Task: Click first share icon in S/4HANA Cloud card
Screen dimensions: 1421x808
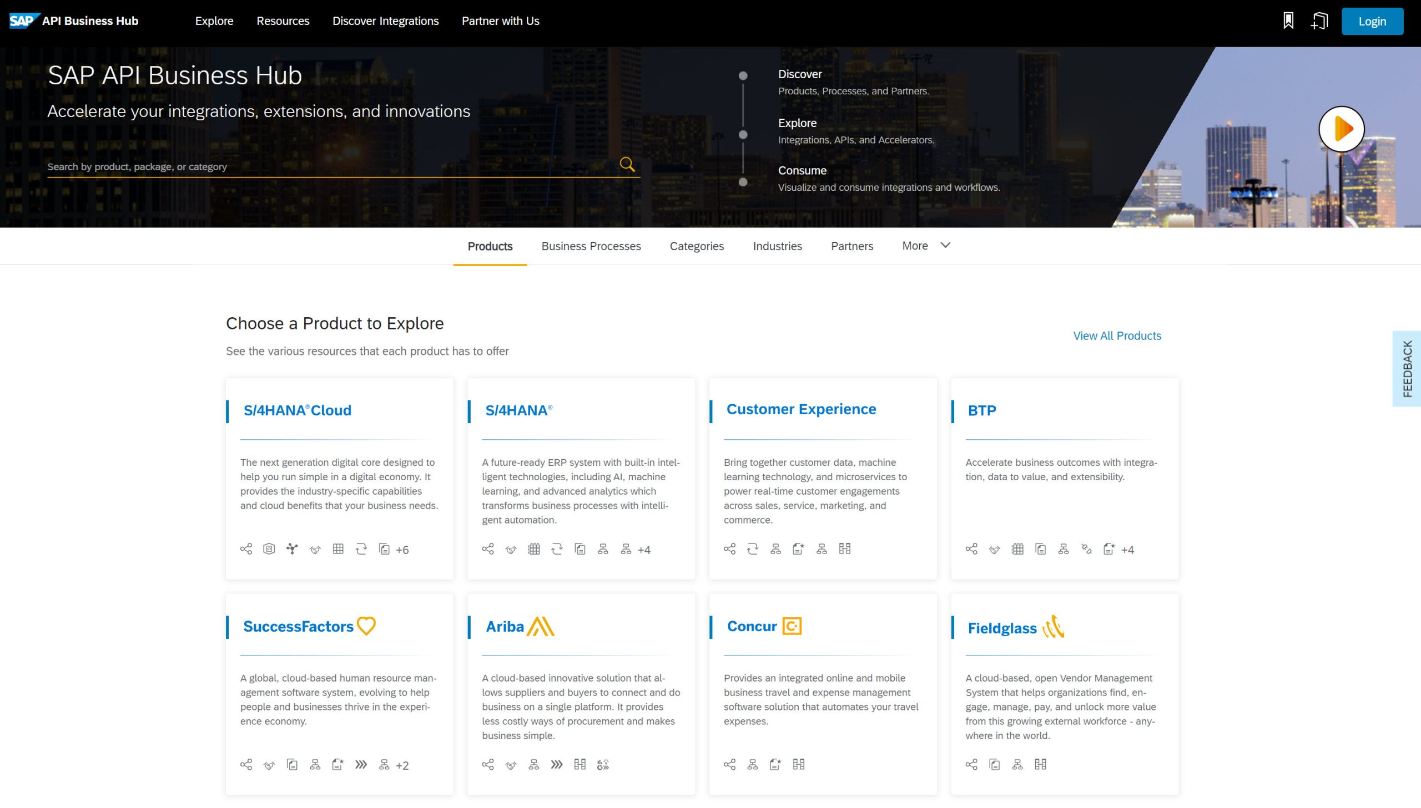Action: pos(246,549)
